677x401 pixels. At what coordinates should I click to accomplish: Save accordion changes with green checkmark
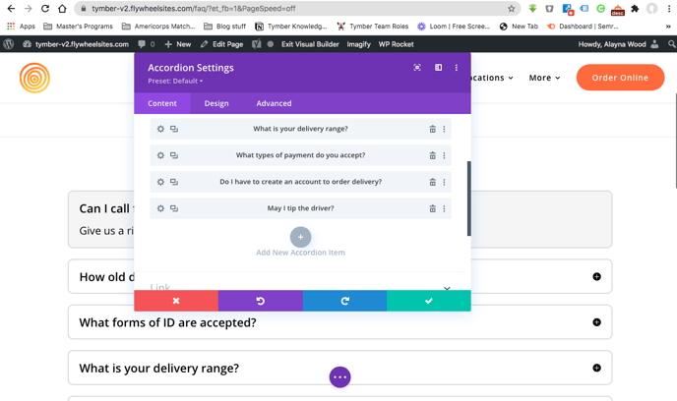(x=429, y=301)
